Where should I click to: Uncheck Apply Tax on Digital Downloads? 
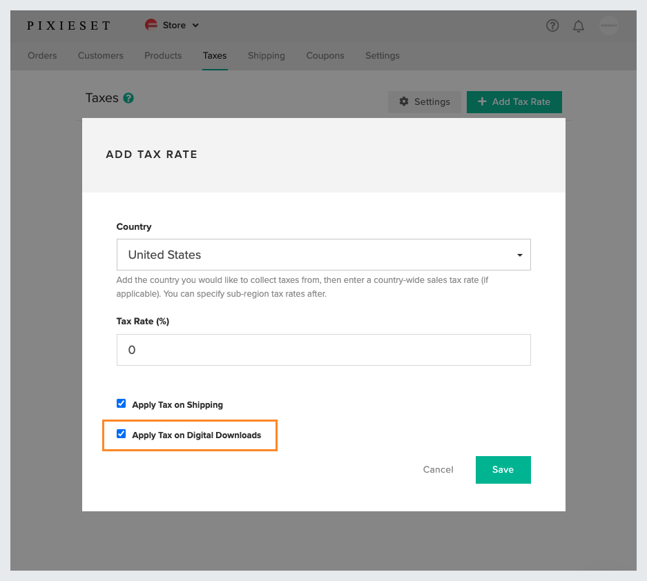coord(121,434)
